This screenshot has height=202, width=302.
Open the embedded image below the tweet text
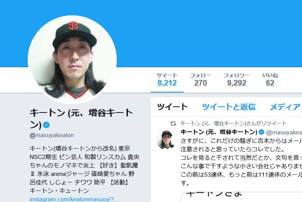(242, 197)
